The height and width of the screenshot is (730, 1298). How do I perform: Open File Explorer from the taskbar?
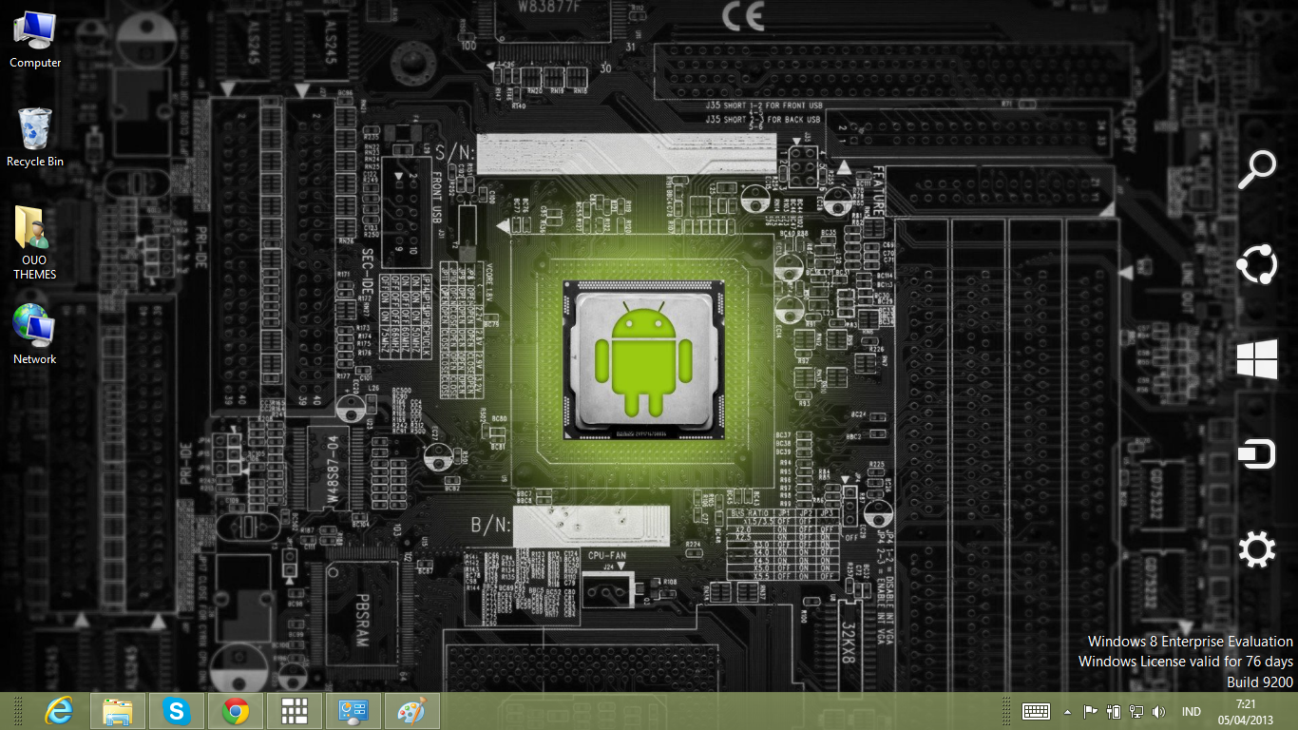point(118,711)
